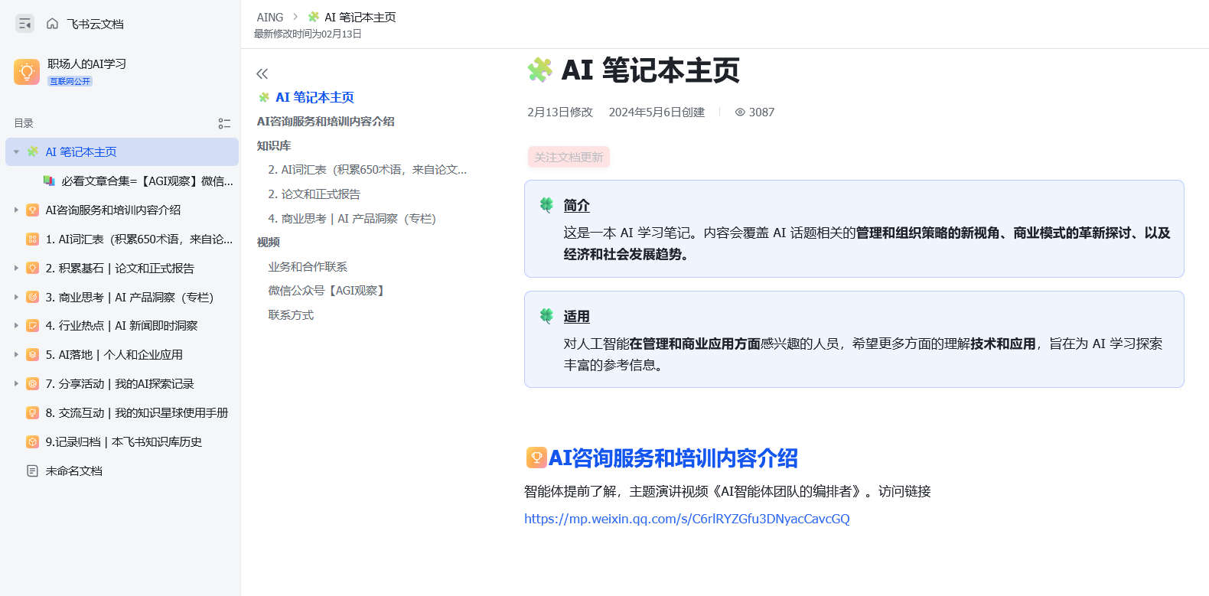Click the AI咨询服务和培训内容介绍 heading link

[673, 458]
